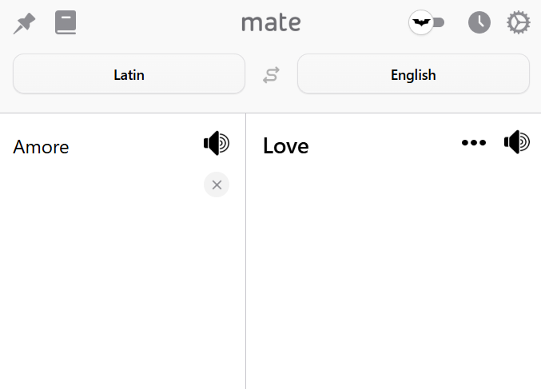Clear the Amore source text

[217, 185]
